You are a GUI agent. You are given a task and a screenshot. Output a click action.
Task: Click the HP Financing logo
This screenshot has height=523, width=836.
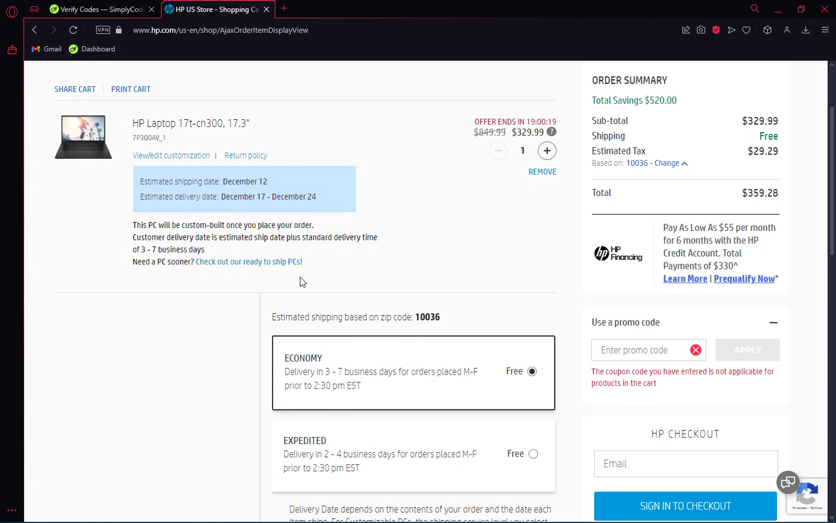(x=618, y=254)
